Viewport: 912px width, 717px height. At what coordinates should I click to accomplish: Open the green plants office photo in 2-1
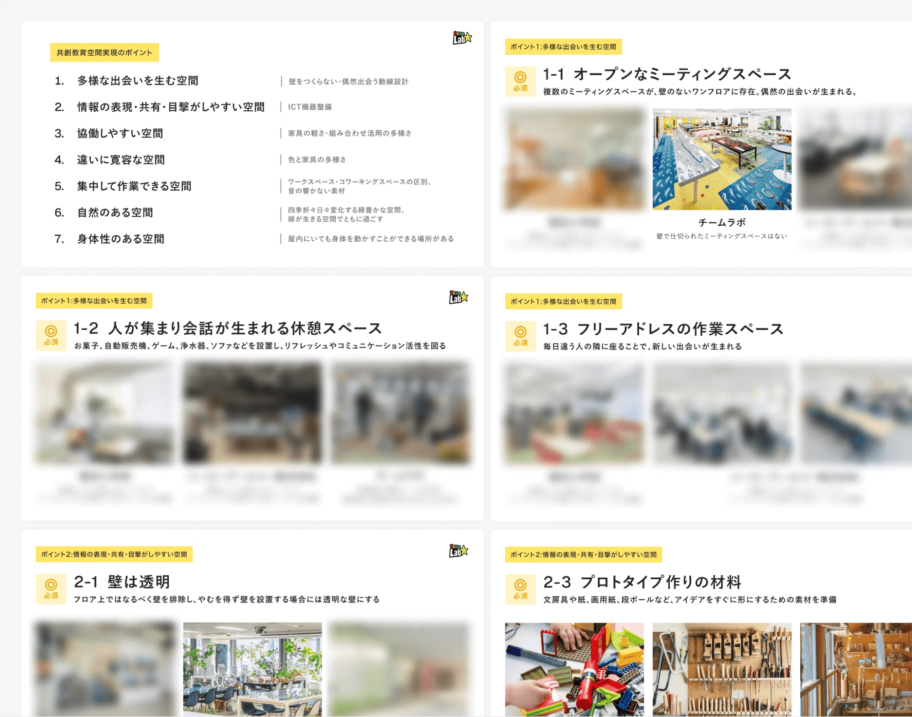pyautogui.click(x=252, y=669)
